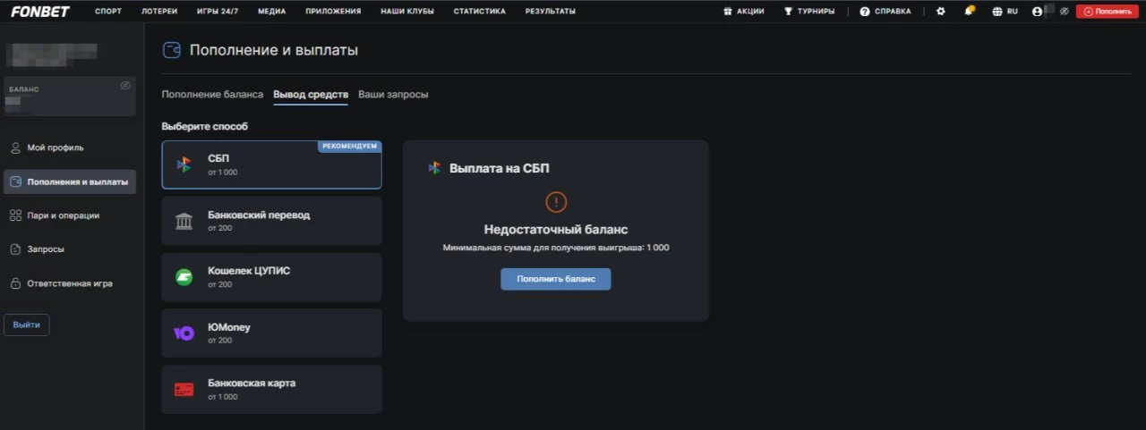Viewport: 1146px width, 430px height.
Task: Open notifications bell icon
Action: 969,12
